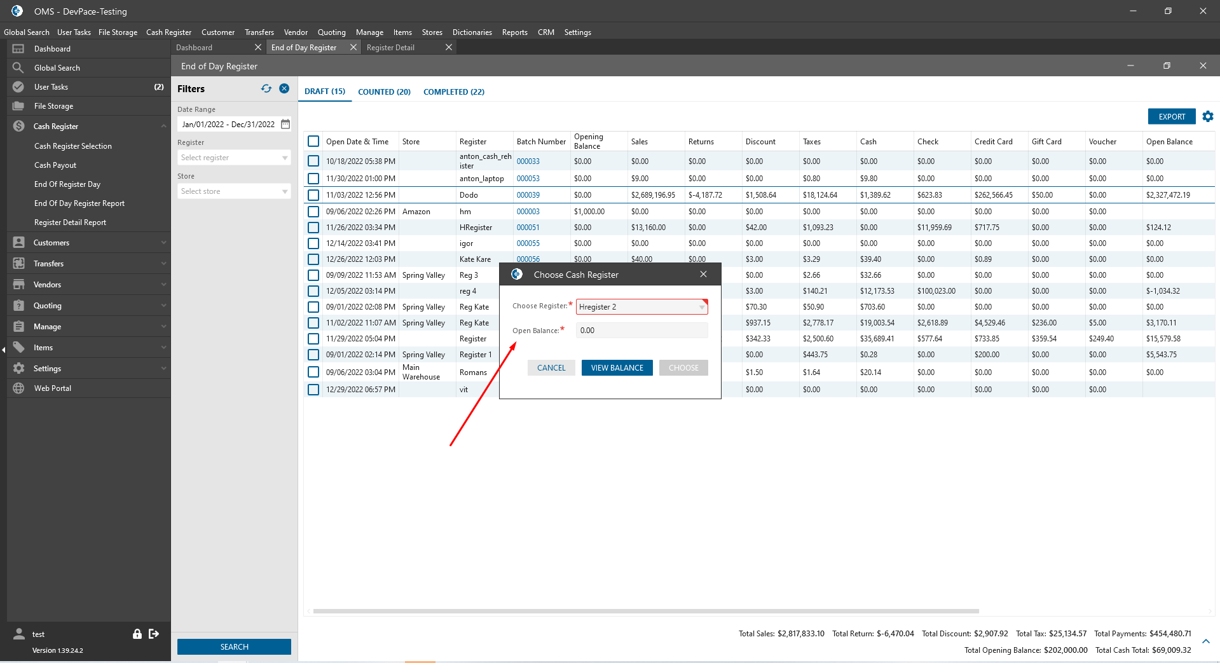
Task: Click the Quoting clipboard icon in sidebar
Action: (x=18, y=306)
